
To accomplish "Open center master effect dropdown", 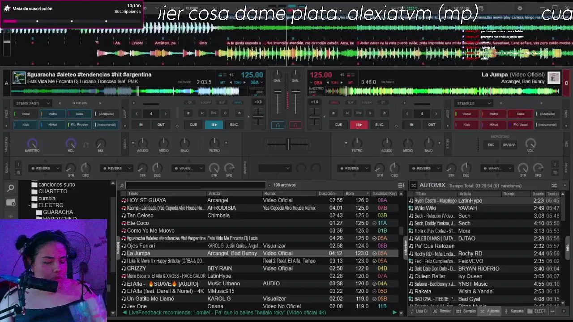I will pyautogui.click(x=274, y=168).
